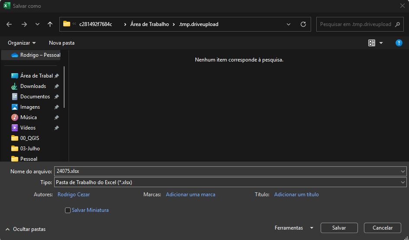Open the 03-Julho folder in sidebar
Screen dimensions: 409x240
[x=26, y=149]
